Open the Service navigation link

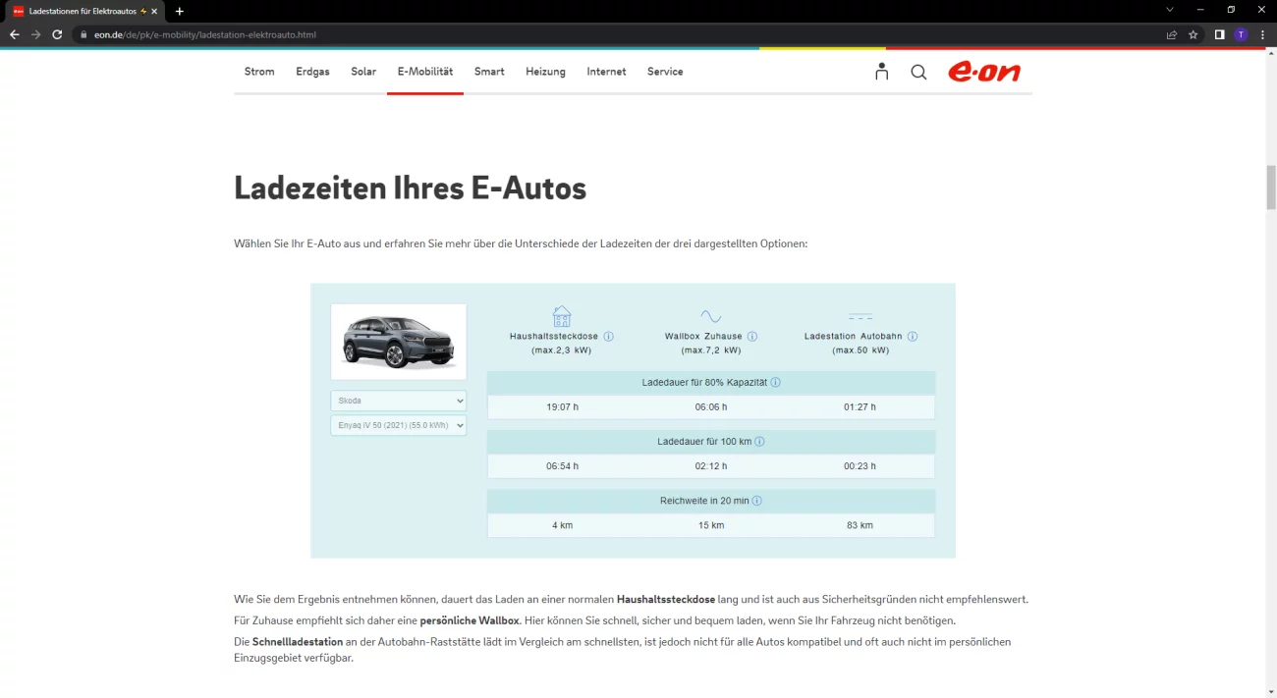tap(665, 72)
